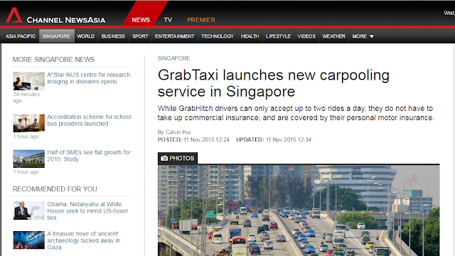455x256 pixels.
Task: Click the GrabTaxi carpooling headline
Action: 273,83
